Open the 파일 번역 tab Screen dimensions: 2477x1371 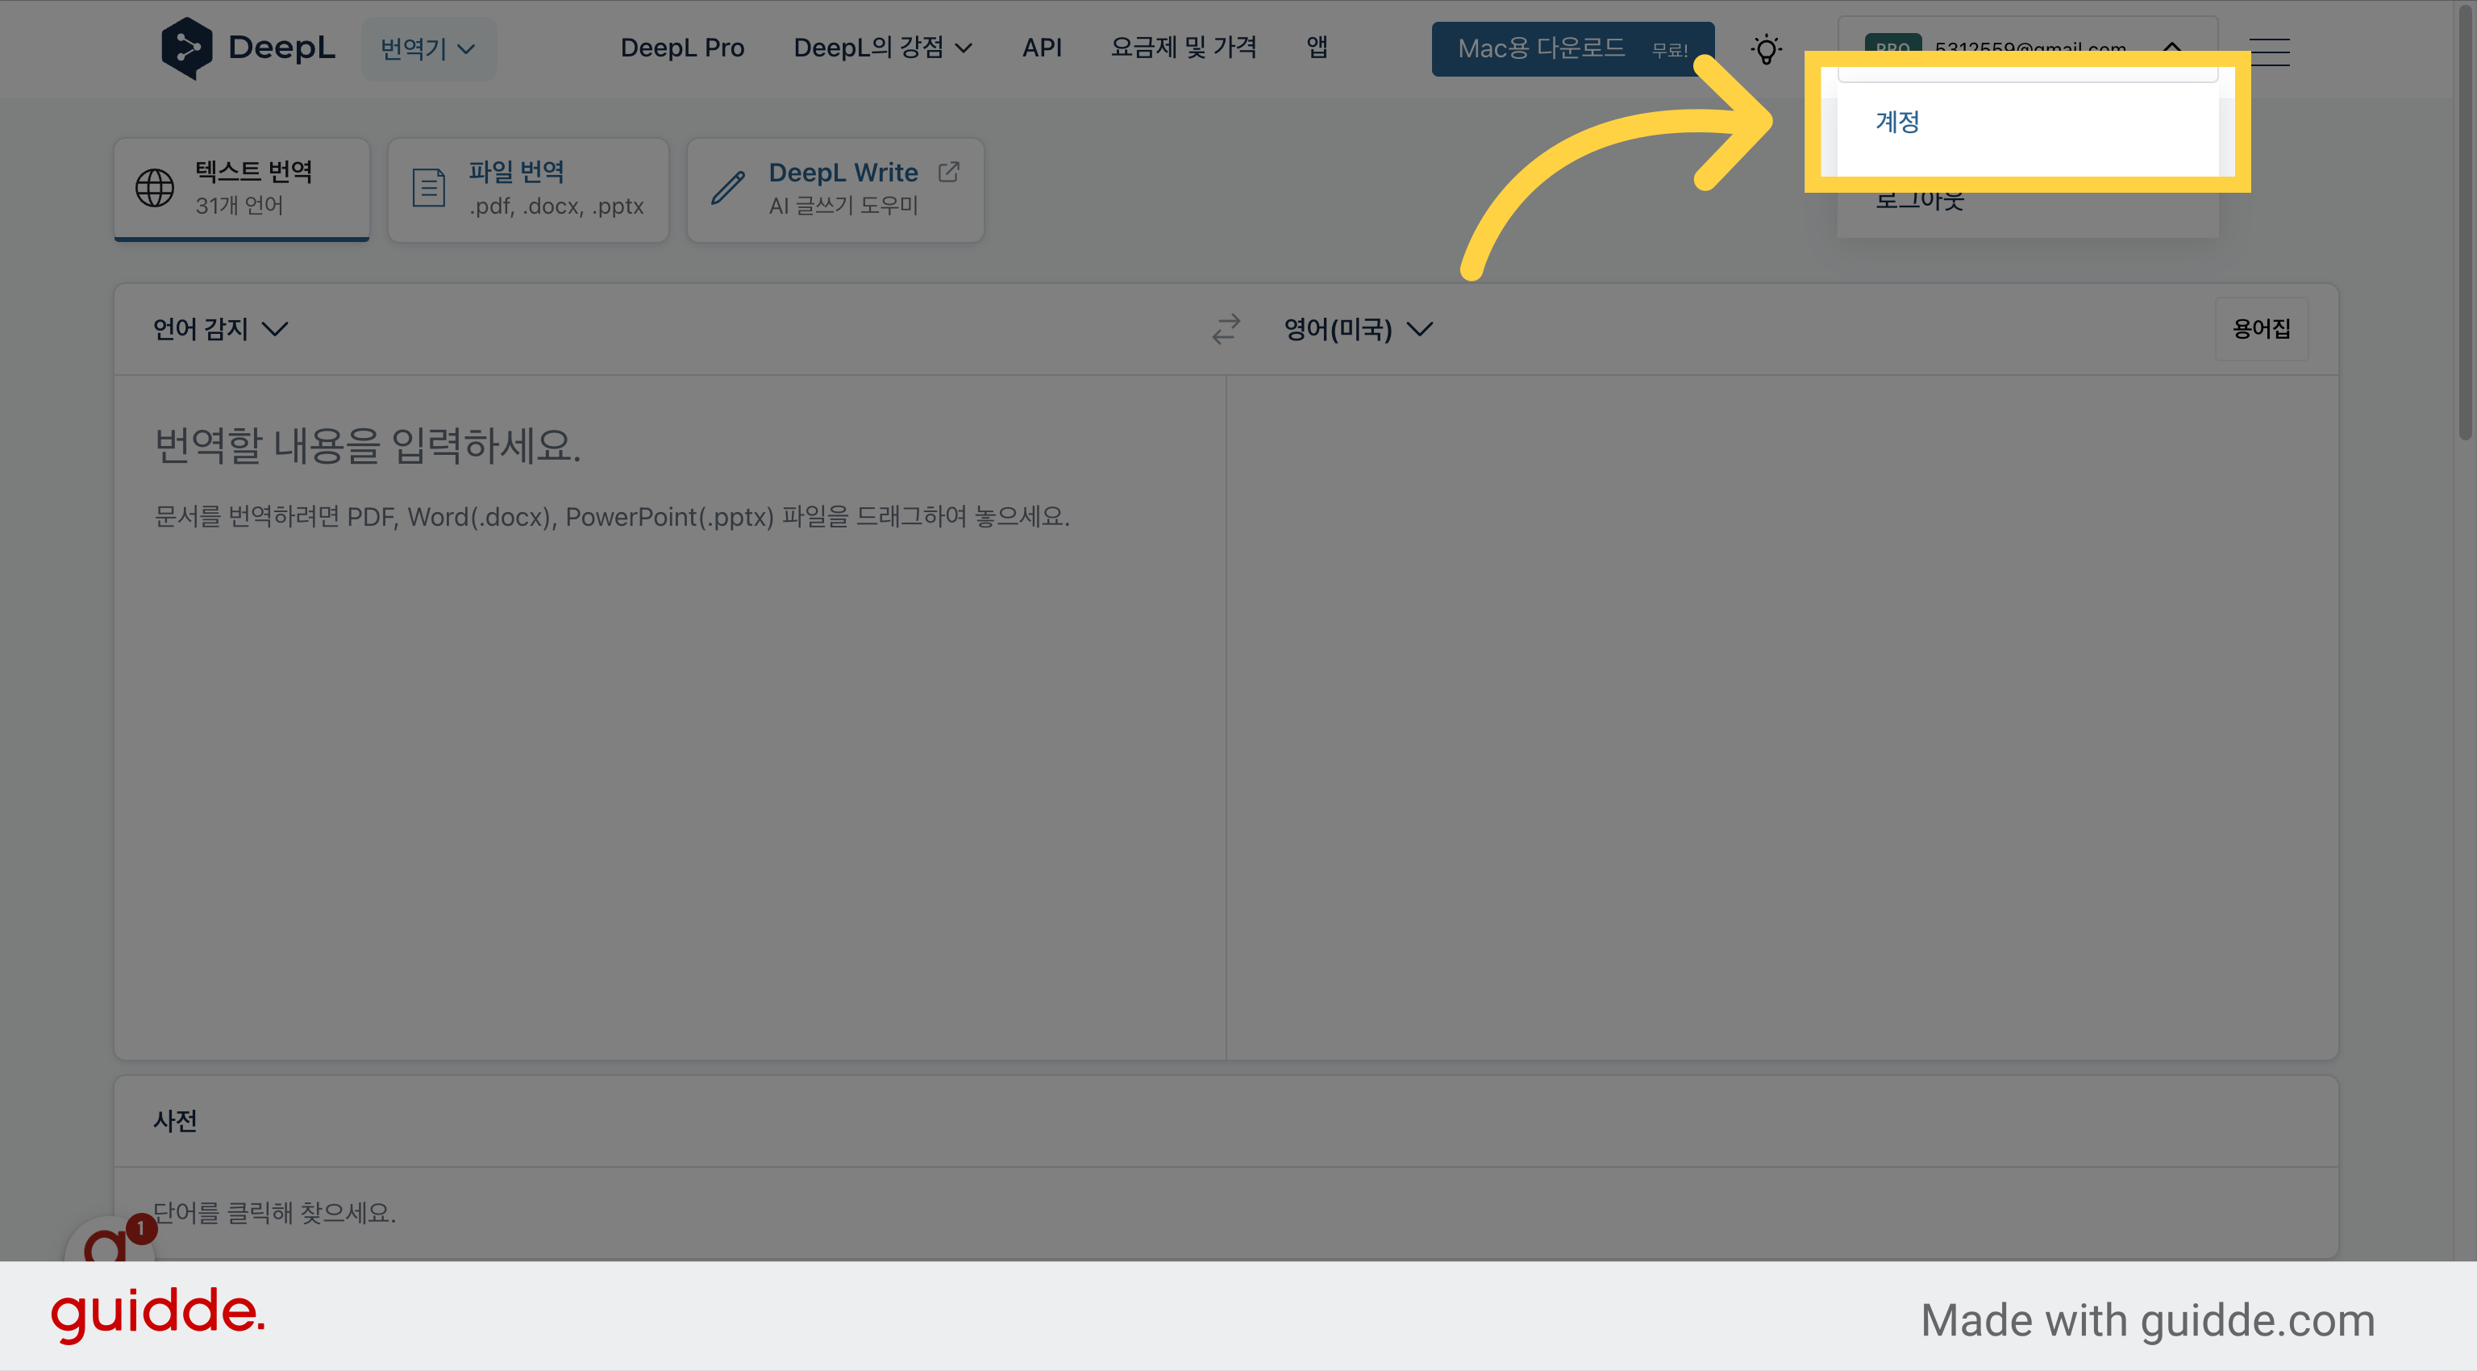point(528,190)
